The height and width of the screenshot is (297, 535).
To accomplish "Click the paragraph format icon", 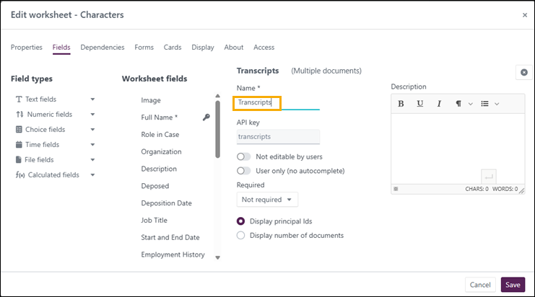I will pos(458,104).
